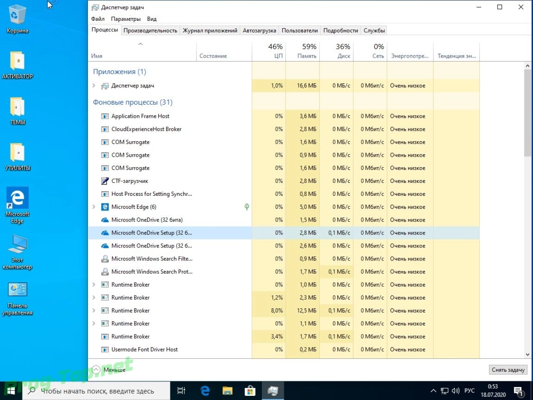Click the CloudExperienceHost Broker process icon
The height and width of the screenshot is (400, 533).
click(x=105, y=129)
